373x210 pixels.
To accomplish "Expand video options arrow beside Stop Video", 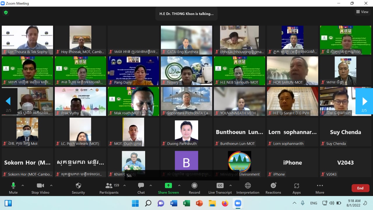I will pos(51,185).
